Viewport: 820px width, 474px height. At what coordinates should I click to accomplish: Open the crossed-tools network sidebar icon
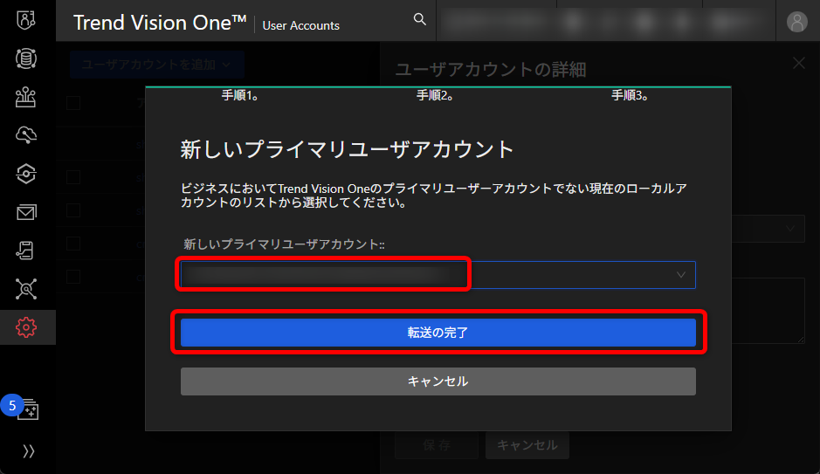click(26, 289)
